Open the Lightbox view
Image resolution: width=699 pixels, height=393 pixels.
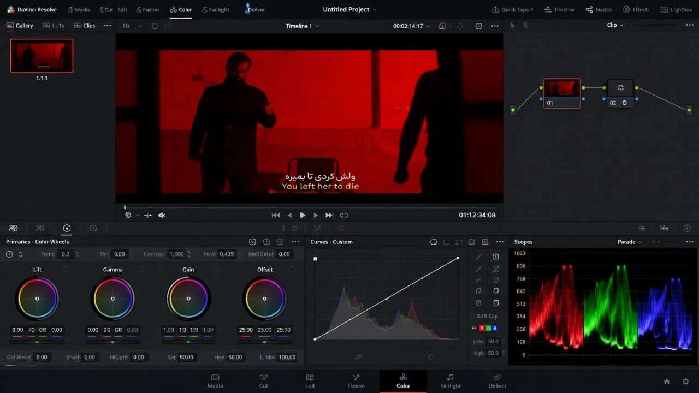click(676, 10)
